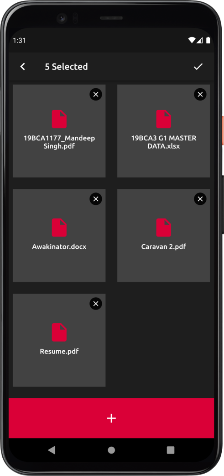The width and height of the screenshot is (224, 476).
Task: Open recent apps with square button
Action: [x=171, y=450]
